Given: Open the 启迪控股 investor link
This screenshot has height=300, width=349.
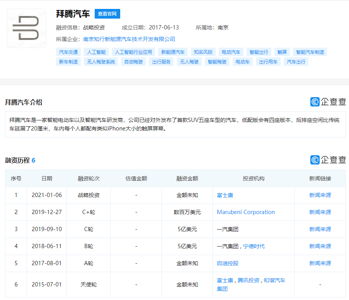Looking at the screenshot, I should click(x=228, y=263).
